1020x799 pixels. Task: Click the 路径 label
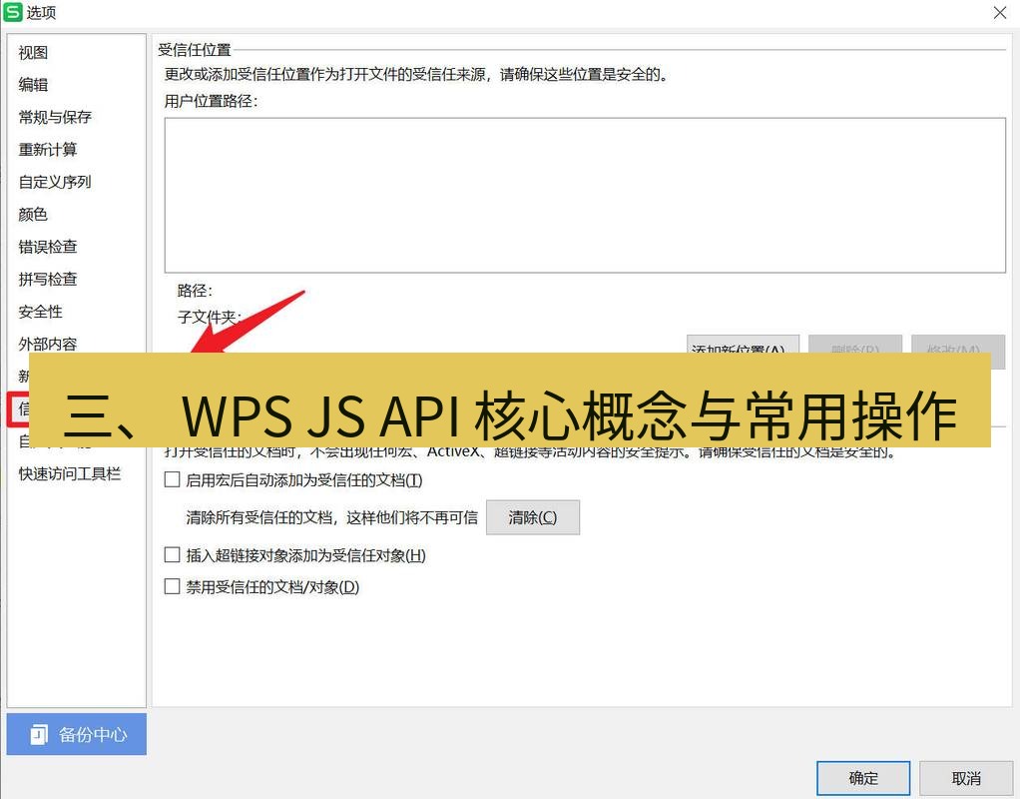(195, 291)
